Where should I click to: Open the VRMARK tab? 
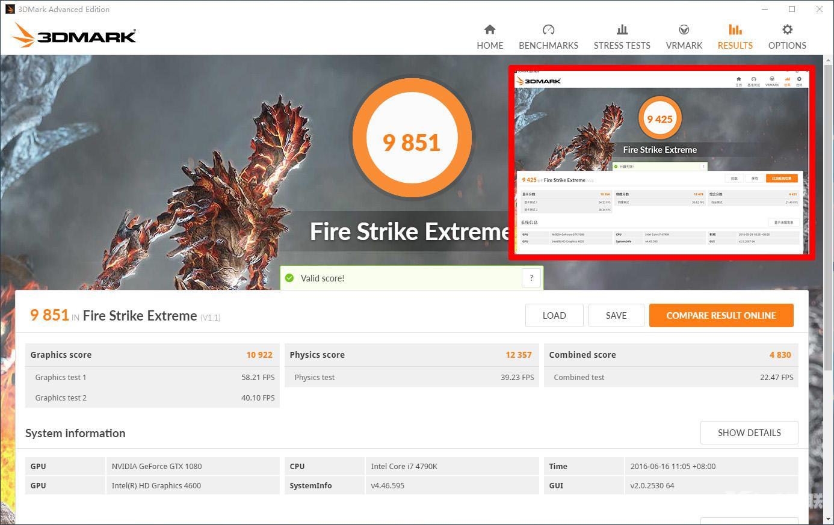(x=684, y=37)
